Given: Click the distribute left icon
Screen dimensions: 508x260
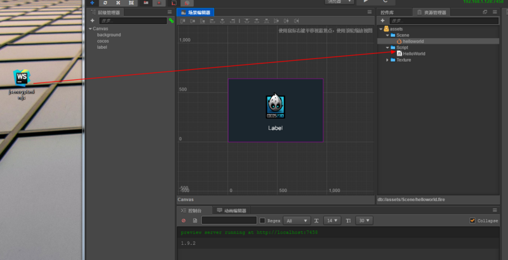Looking at the screenshot, I should tap(276, 21).
